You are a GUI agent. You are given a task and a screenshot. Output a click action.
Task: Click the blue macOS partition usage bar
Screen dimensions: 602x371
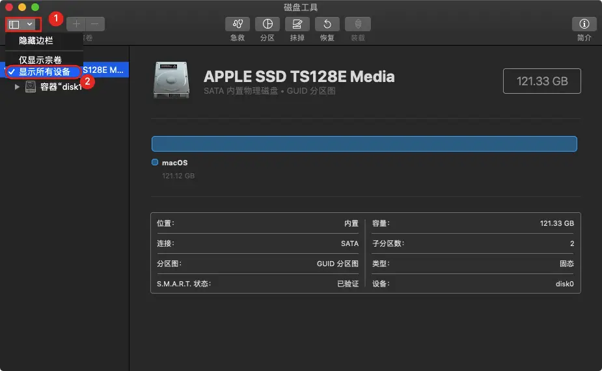tap(364, 144)
